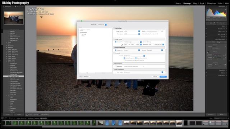
Task: Toggle shadow clipping indicator in histogram
Action: pos(207,9)
